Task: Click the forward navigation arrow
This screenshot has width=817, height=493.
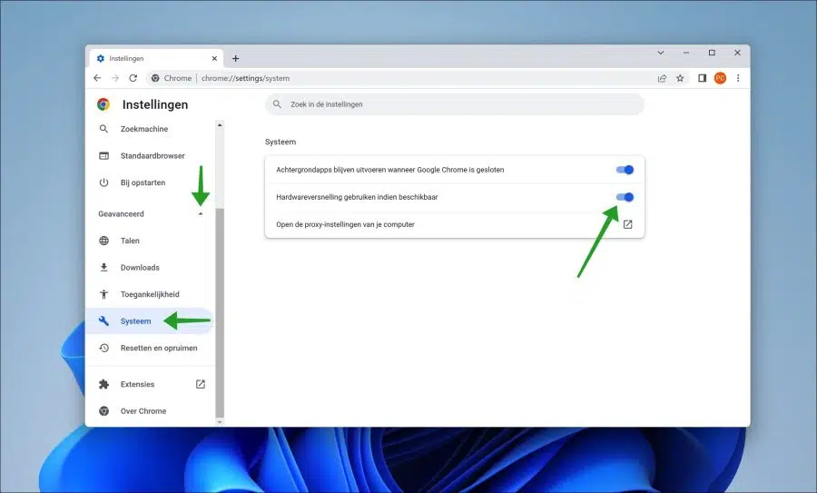Action: 115,78
